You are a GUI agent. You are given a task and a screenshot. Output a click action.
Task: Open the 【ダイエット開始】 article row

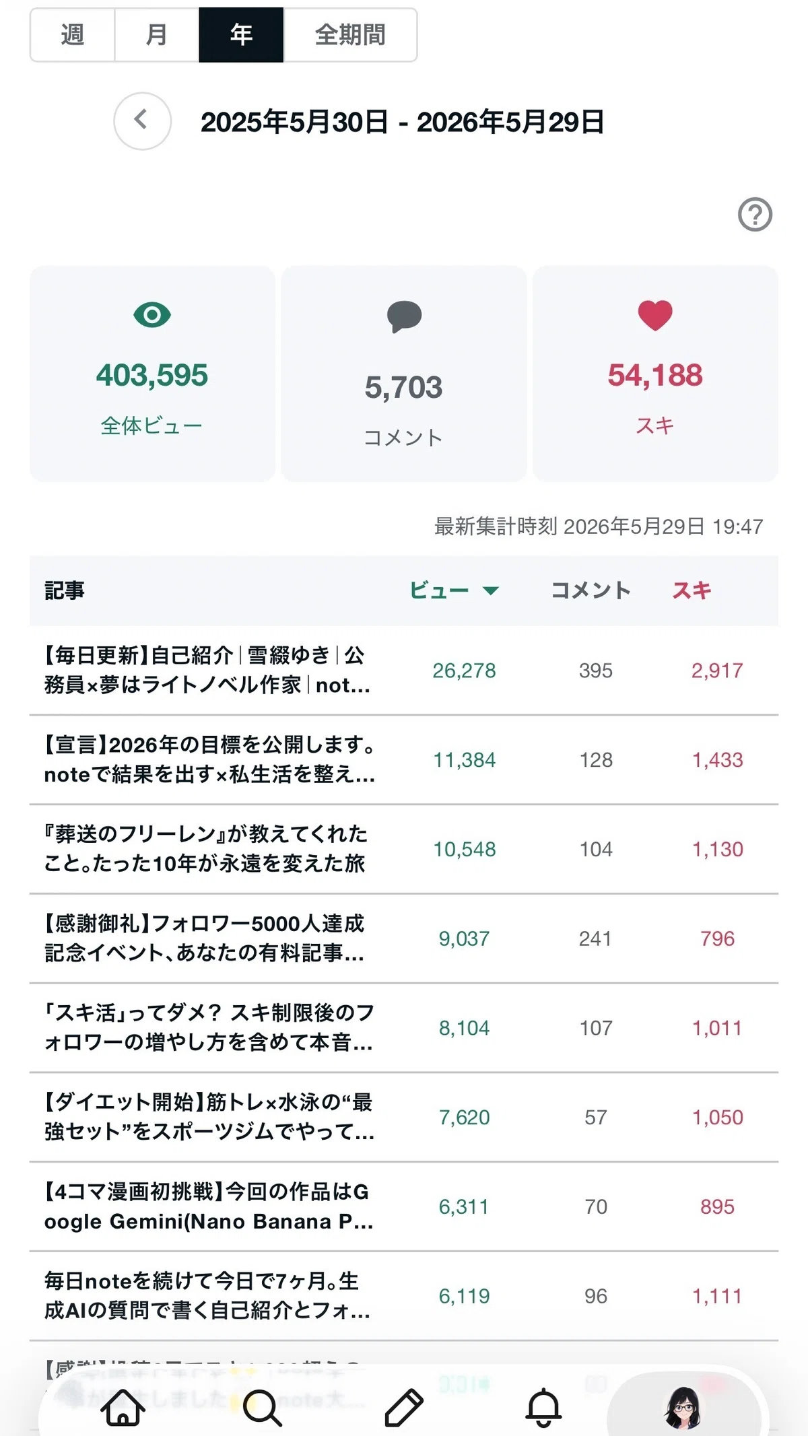(x=404, y=1117)
